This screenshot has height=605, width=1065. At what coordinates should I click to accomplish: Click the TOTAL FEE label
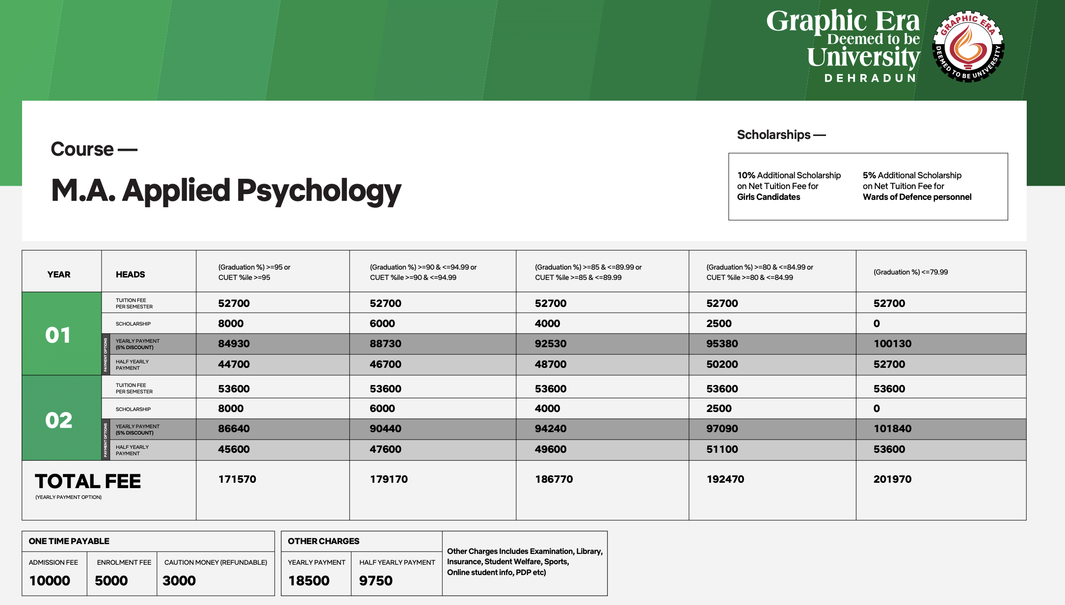tap(88, 482)
